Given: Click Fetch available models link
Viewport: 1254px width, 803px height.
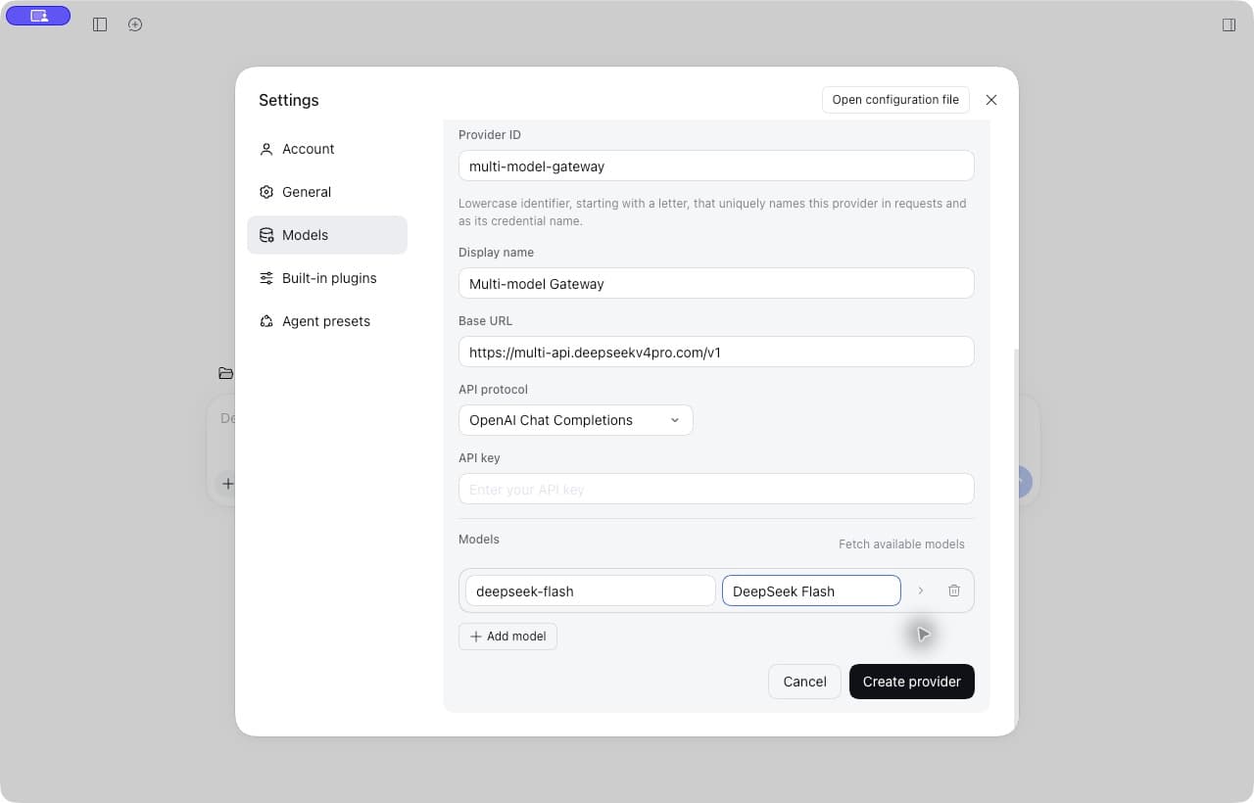Looking at the screenshot, I should point(901,544).
